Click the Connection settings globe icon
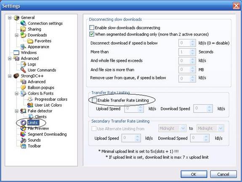Image resolution: width=242 pixels, height=182 pixels. pos(23,23)
